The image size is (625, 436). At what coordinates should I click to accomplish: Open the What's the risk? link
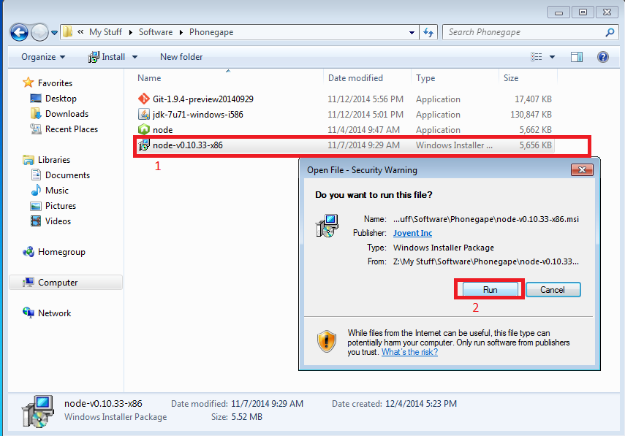[x=409, y=353]
